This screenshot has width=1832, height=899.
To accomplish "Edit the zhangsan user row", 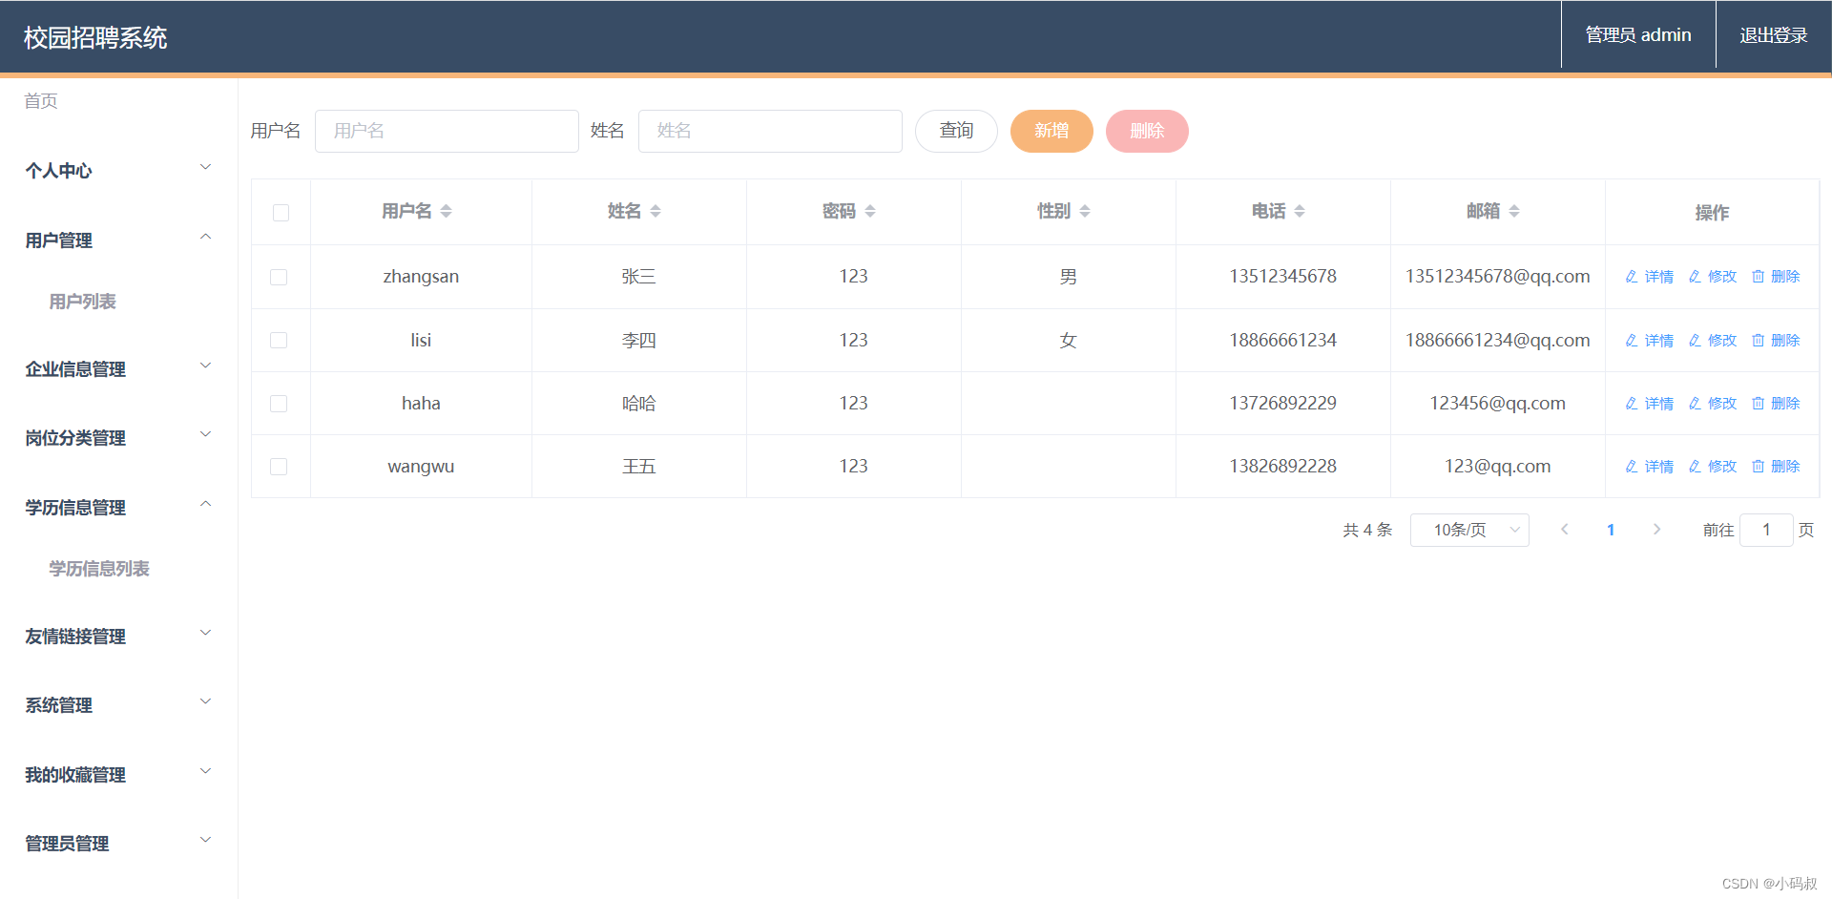I will [x=1713, y=277].
